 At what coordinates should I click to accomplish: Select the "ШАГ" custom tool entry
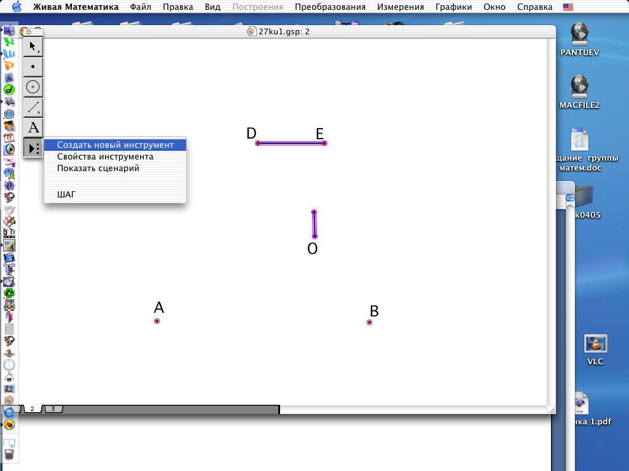pyautogui.click(x=115, y=194)
